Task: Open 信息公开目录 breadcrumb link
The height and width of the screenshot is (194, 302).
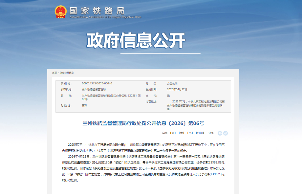Action: tap(67, 73)
